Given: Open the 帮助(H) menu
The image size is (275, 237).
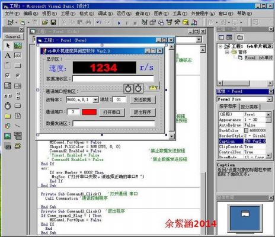Looking at the screenshot, I should coord(244,14).
